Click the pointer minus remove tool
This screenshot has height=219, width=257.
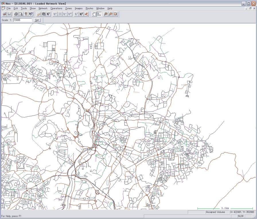coord(65,14)
